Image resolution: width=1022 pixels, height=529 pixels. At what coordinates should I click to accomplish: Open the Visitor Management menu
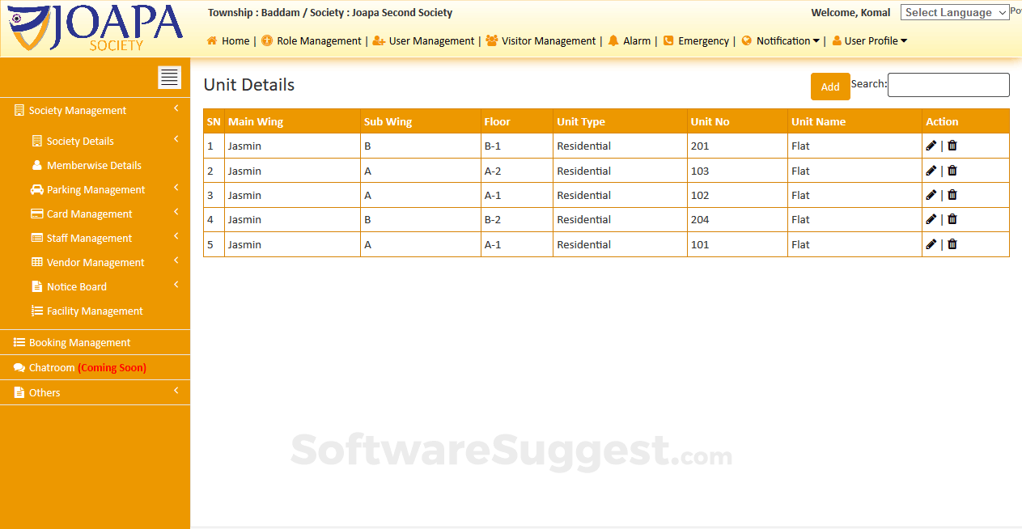pos(541,40)
